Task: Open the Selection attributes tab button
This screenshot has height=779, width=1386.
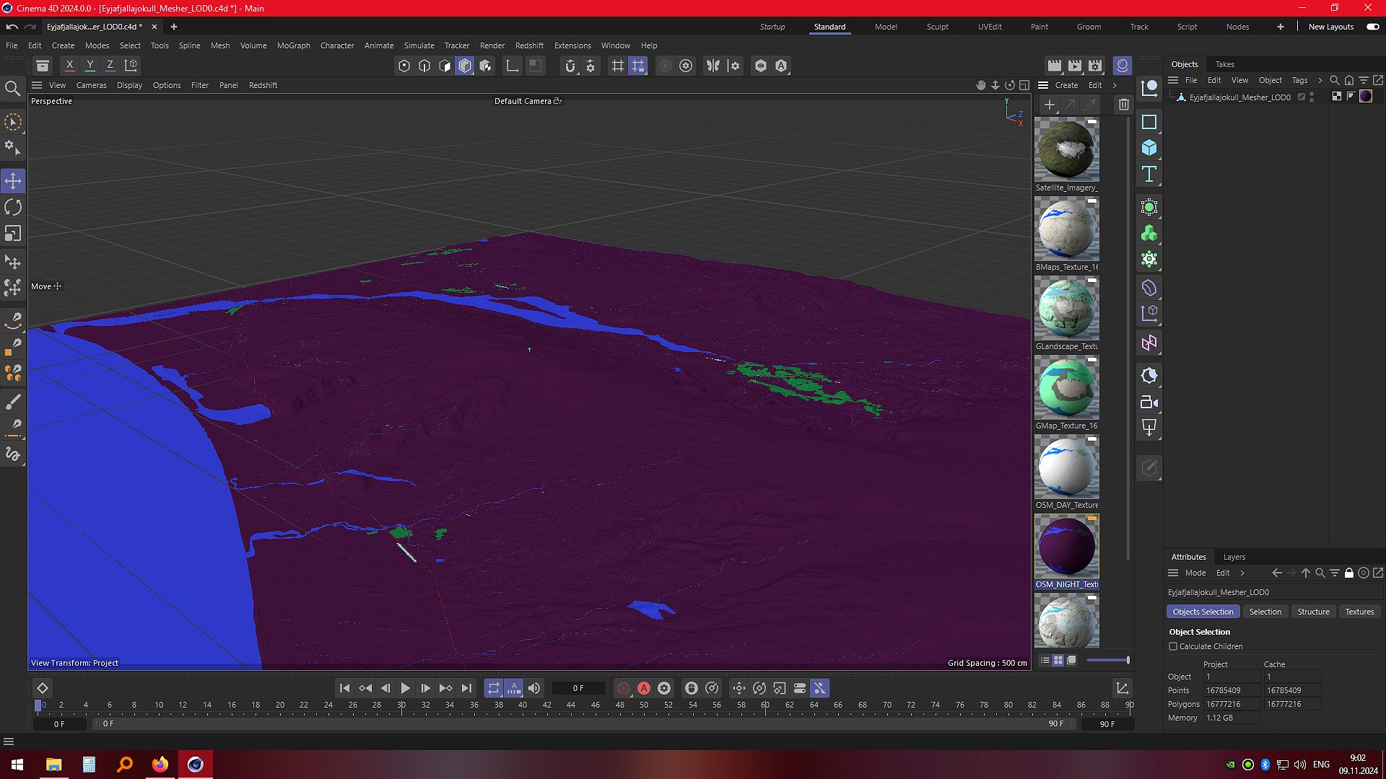Action: pos(1265,612)
